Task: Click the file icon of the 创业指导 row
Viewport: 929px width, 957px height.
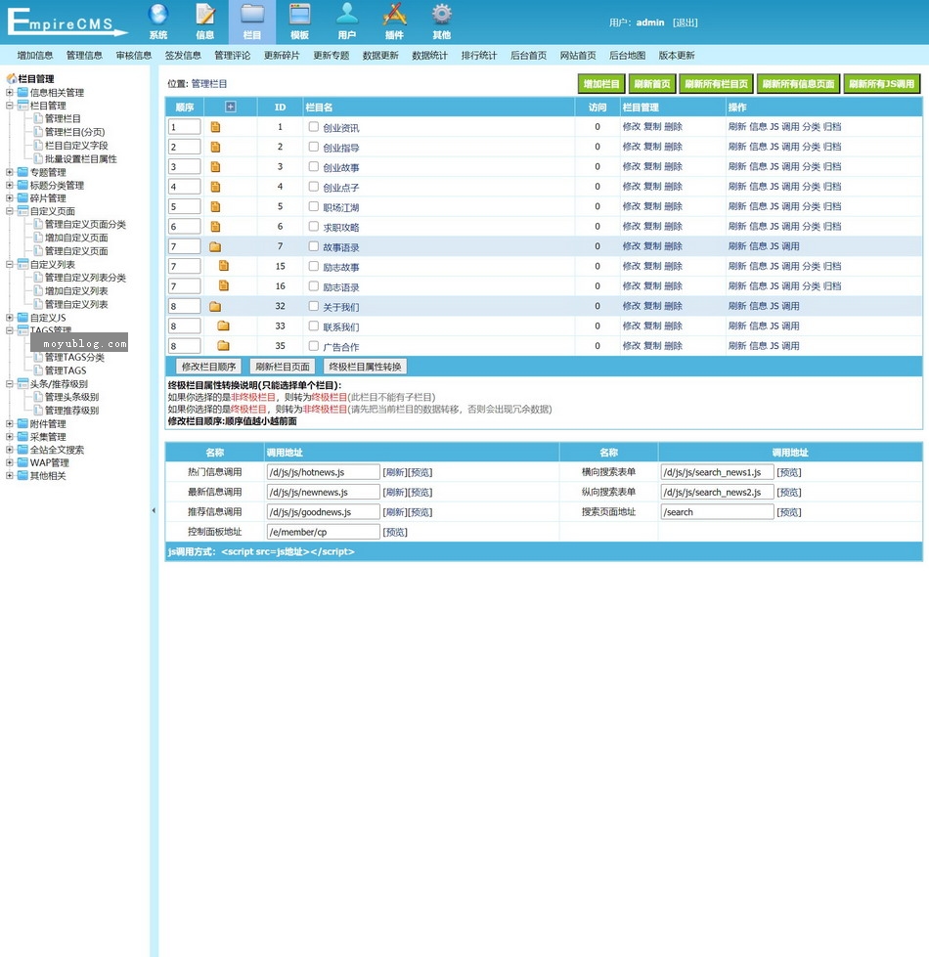Action: tap(215, 147)
